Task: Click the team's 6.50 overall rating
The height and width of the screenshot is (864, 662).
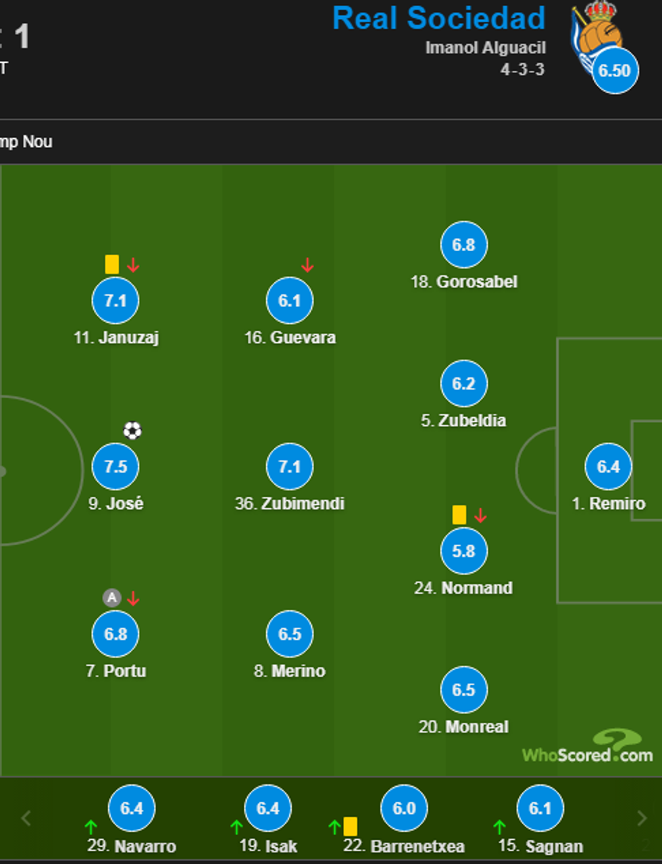Action: [x=615, y=70]
